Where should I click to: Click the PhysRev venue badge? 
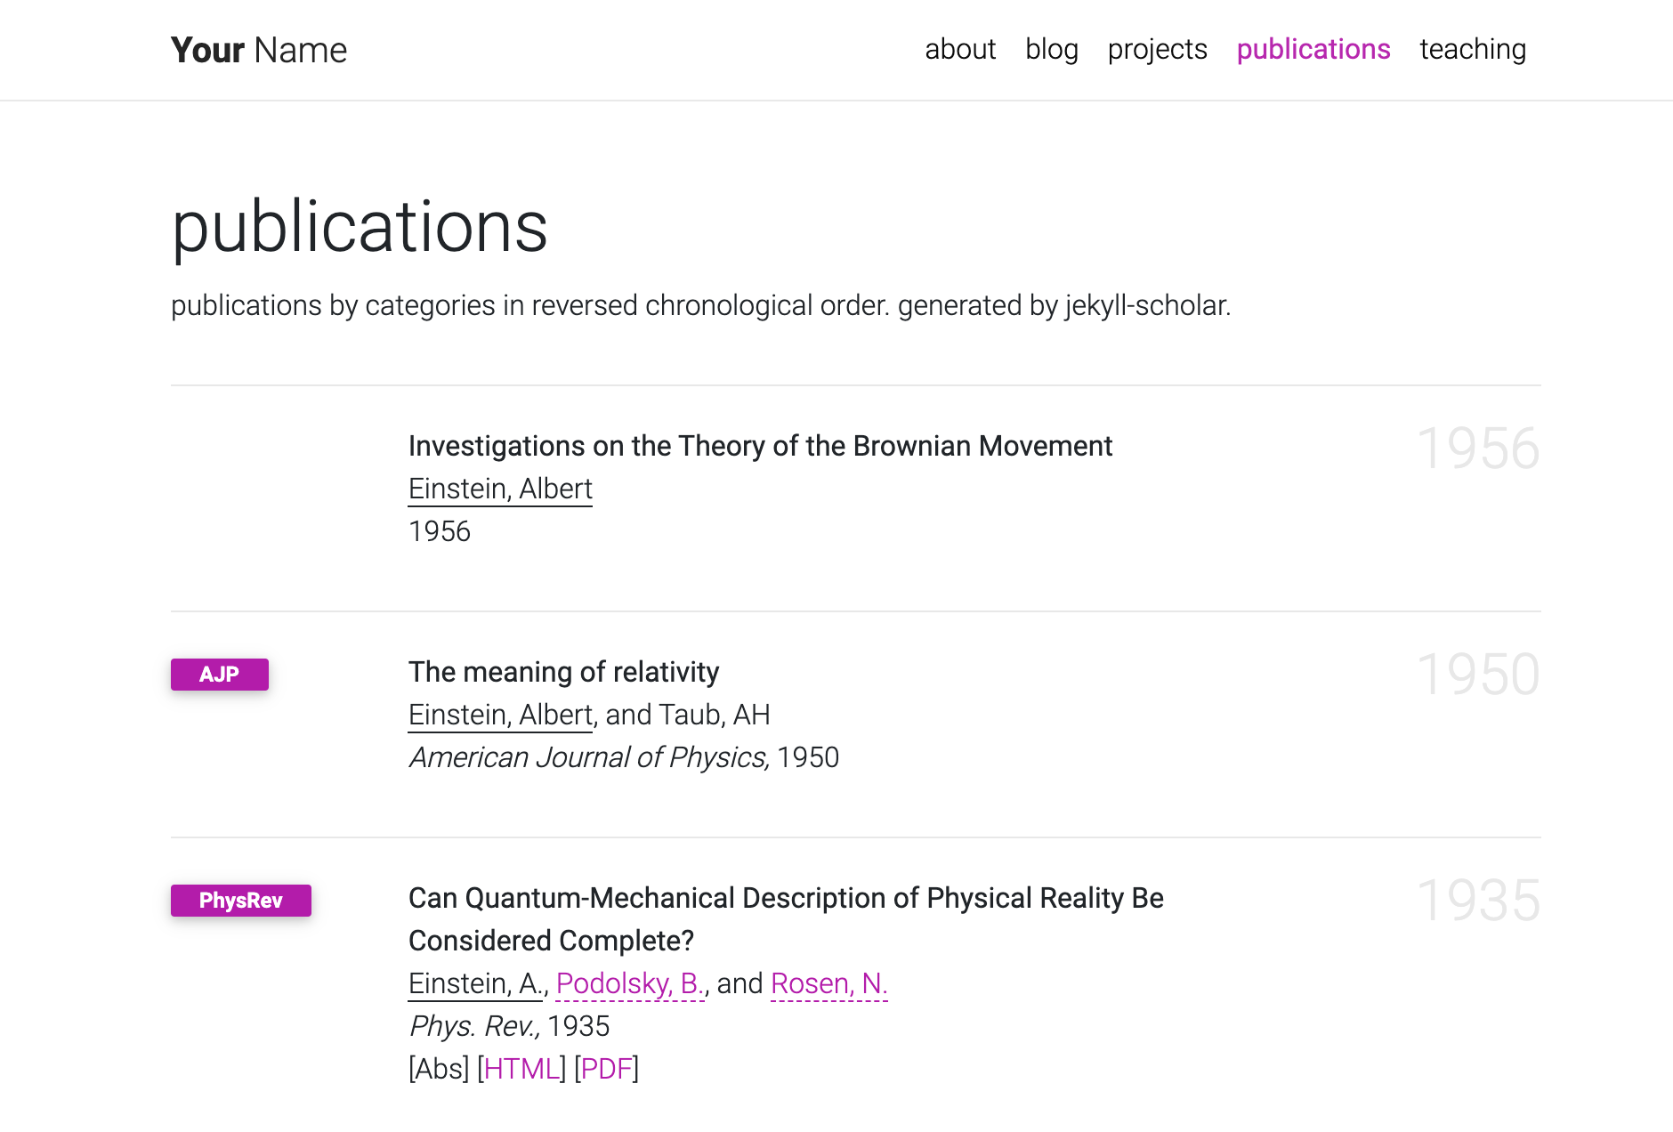pyautogui.click(x=240, y=901)
